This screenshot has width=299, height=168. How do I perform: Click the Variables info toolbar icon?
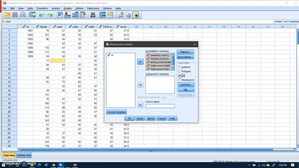75,15
